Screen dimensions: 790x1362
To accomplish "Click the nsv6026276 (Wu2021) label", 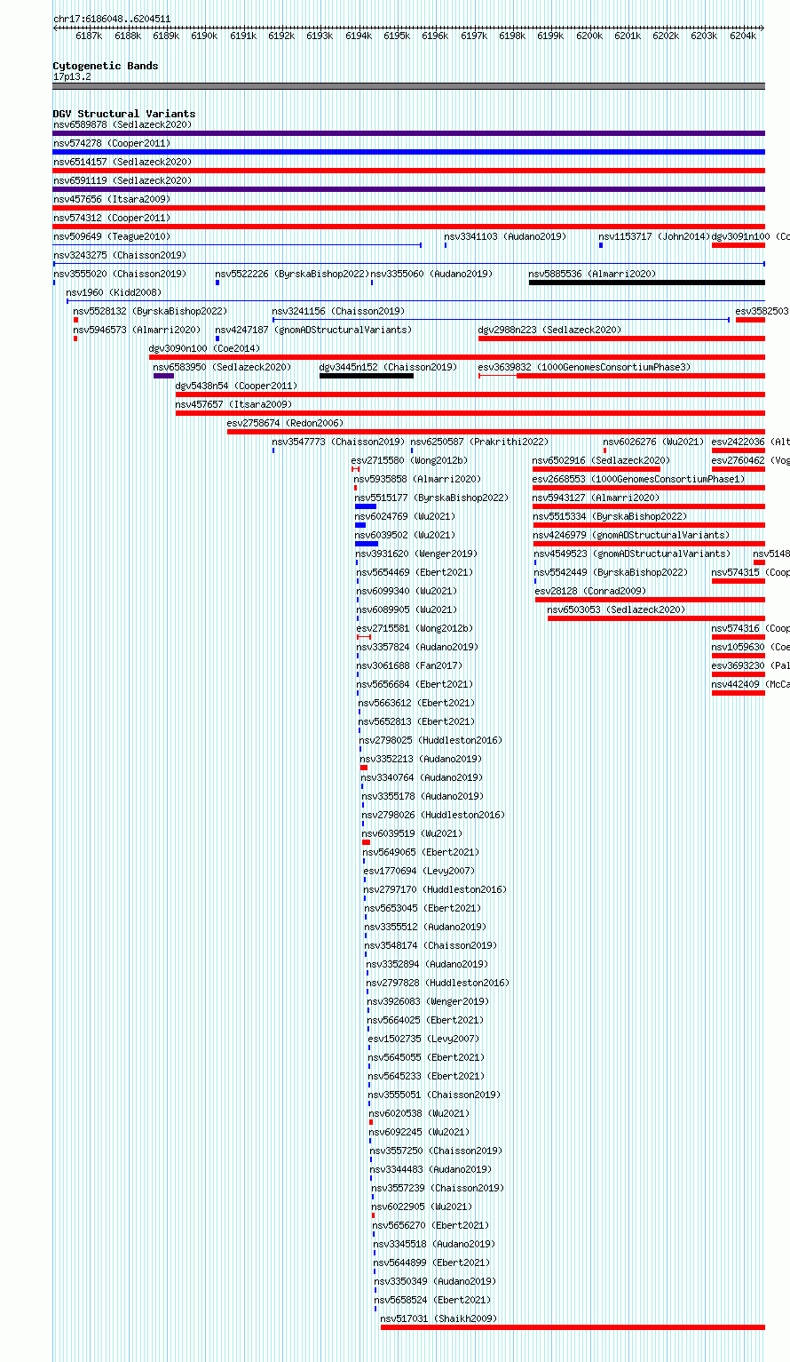I will pyautogui.click(x=653, y=442).
